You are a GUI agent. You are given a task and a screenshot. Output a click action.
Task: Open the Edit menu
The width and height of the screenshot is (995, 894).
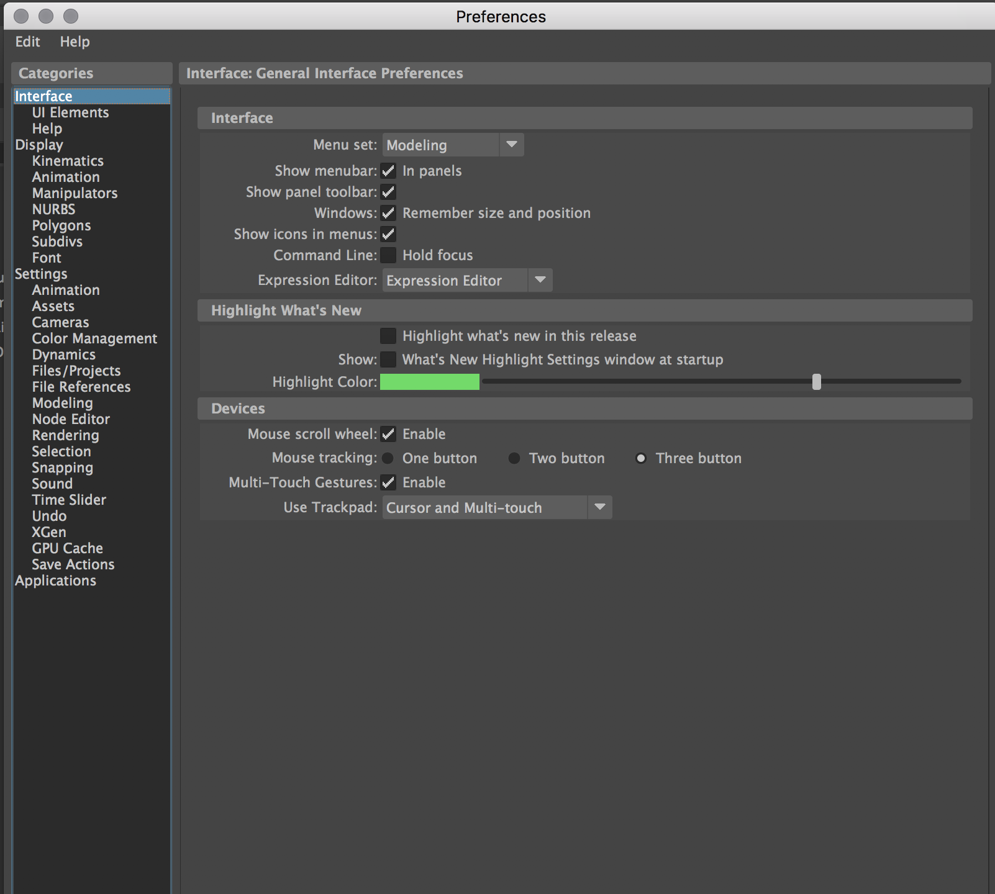click(x=27, y=42)
